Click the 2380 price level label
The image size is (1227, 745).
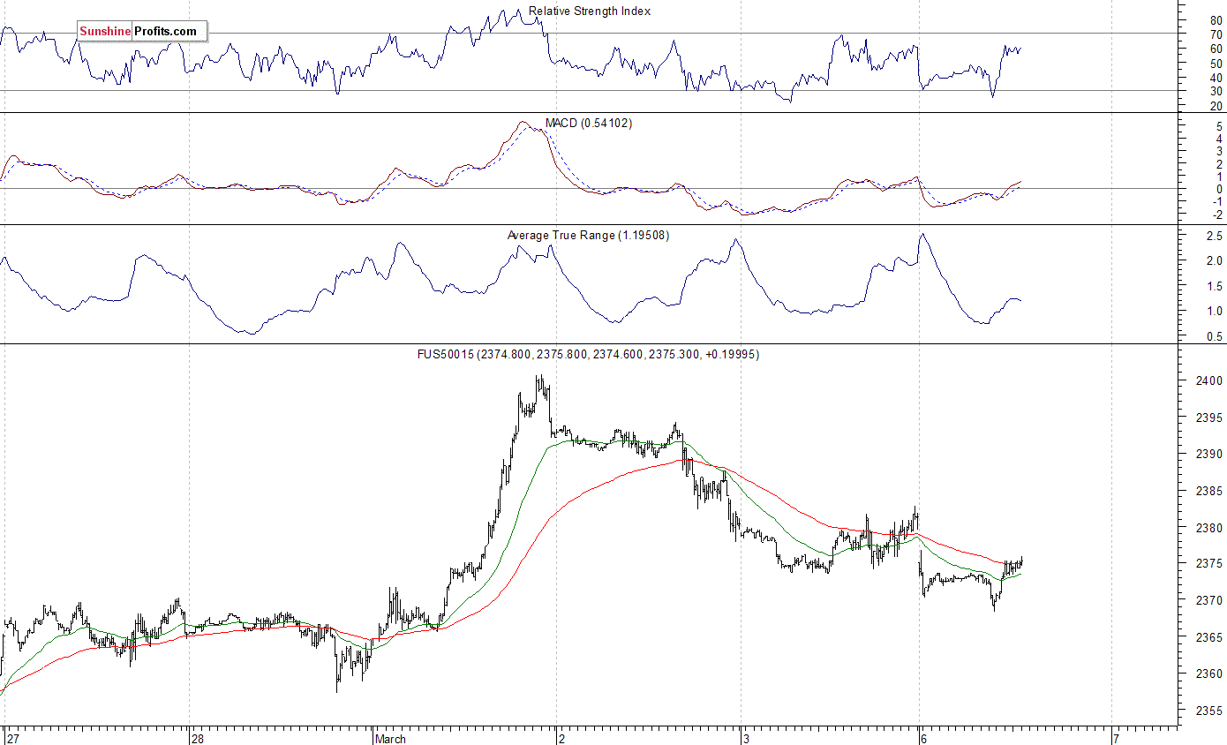pos(1210,528)
